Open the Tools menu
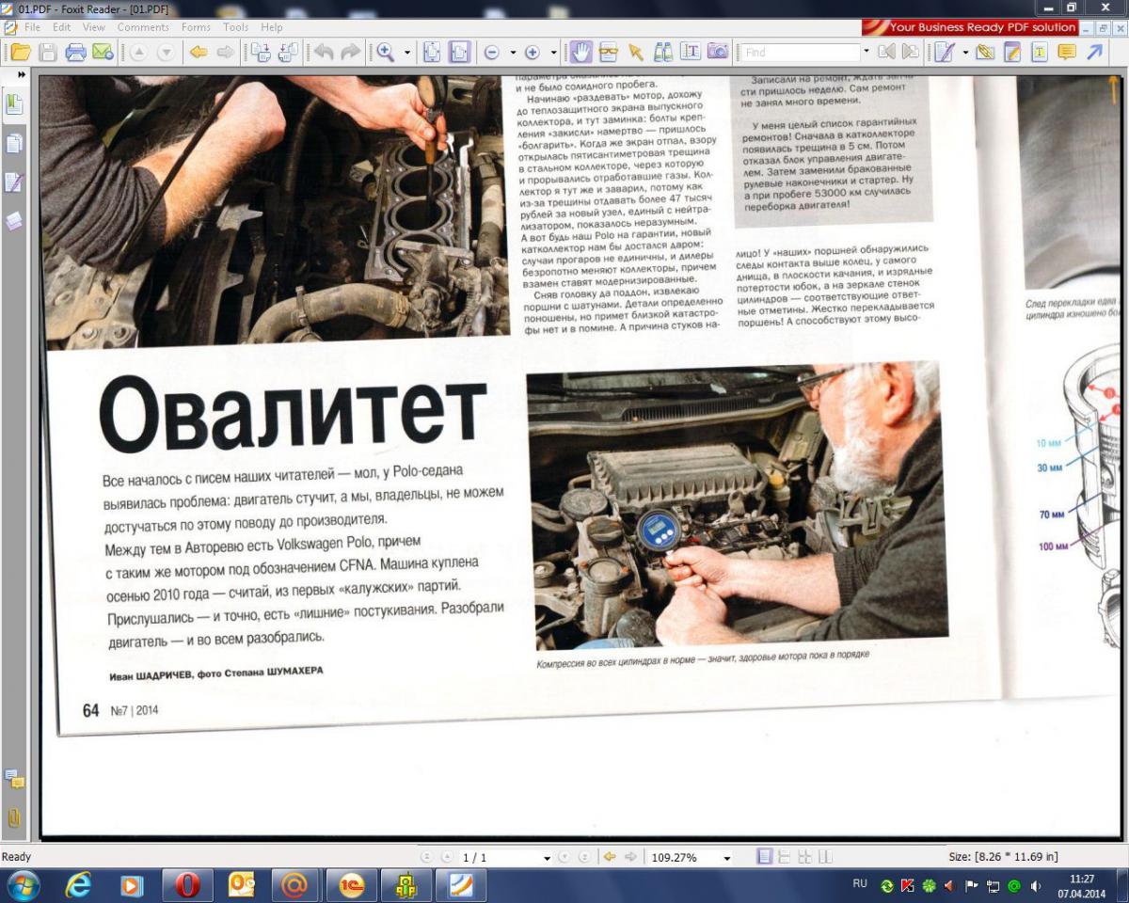The image size is (1129, 903). click(x=236, y=27)
